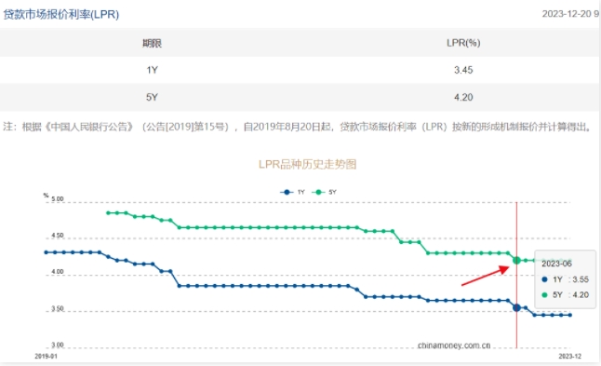Click the highlighted blue 1Y point at 2023-06
This screenshot has width=601, height=366.
(516, 307)
